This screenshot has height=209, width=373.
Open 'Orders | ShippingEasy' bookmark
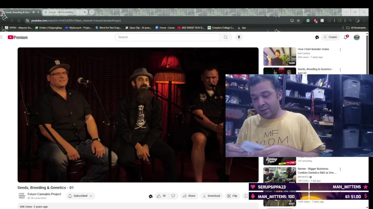pos(49,28)
